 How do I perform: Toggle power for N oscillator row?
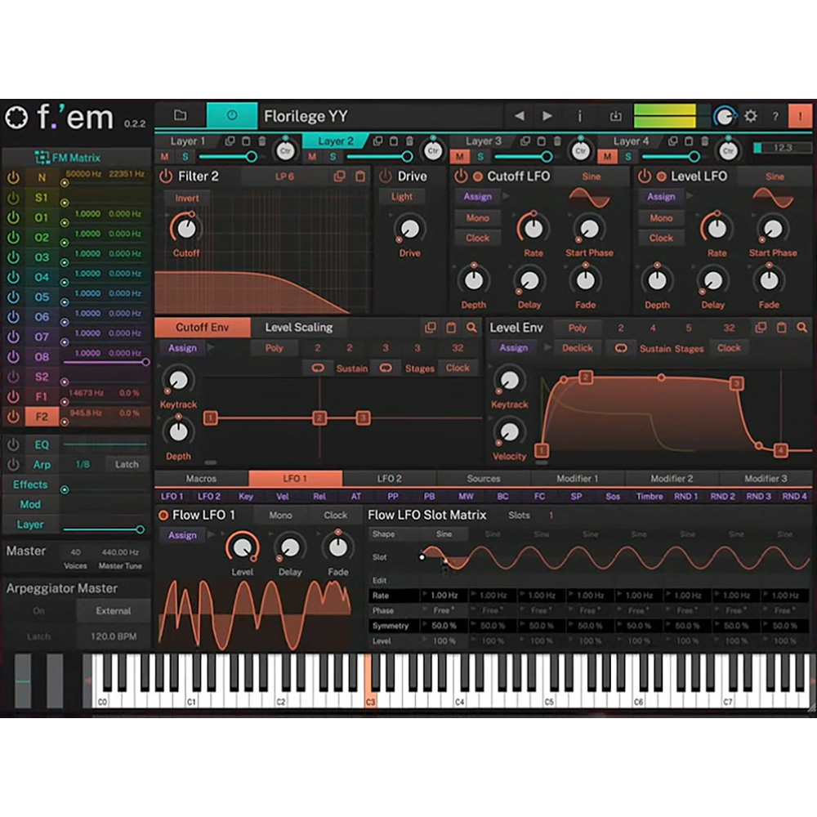[13, 177]
